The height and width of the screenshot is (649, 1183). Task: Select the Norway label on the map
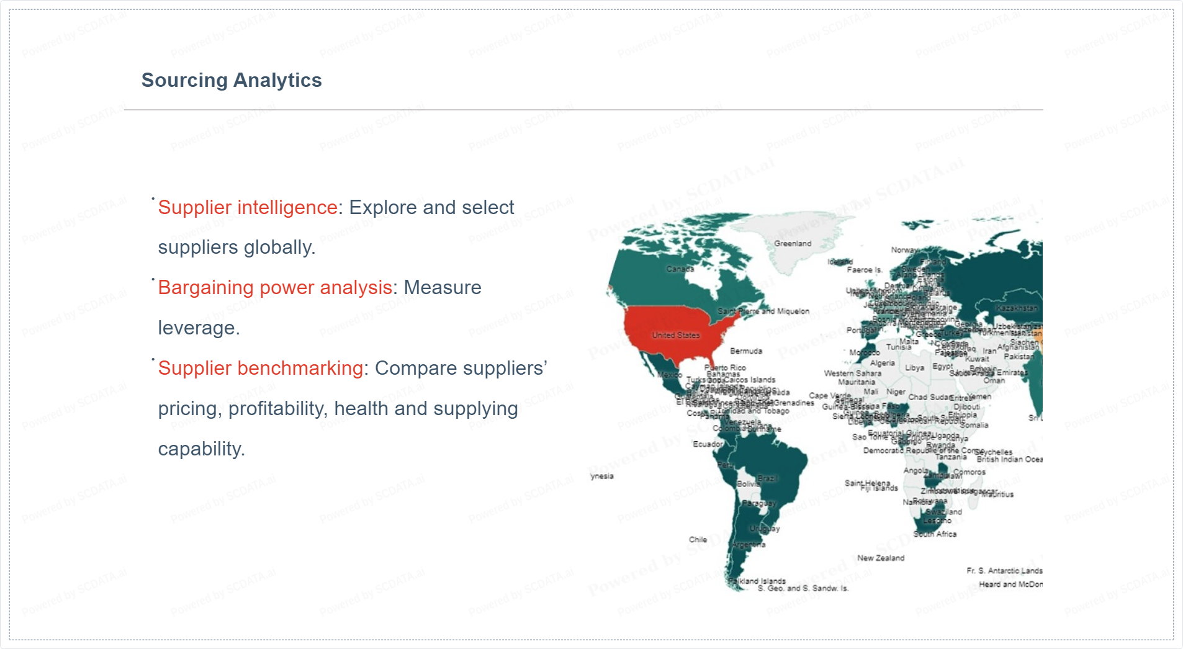(x=904, y=250)
